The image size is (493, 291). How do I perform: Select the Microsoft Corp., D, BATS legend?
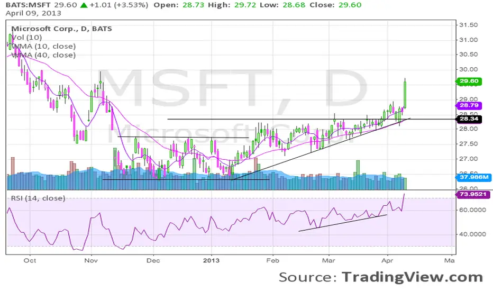click(x=61, y=29)
